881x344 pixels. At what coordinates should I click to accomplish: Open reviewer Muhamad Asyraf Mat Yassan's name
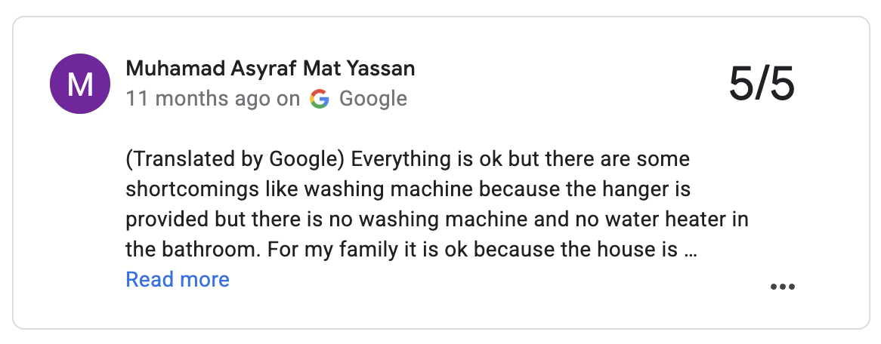(x=270, y=69)
